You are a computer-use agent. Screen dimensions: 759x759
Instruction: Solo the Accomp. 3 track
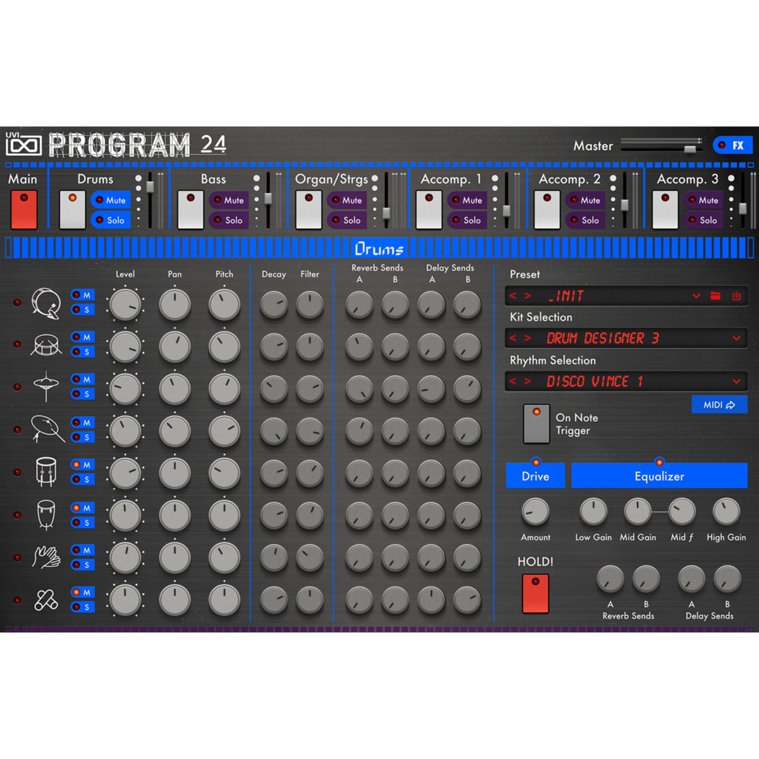click(x=703, y=220)
